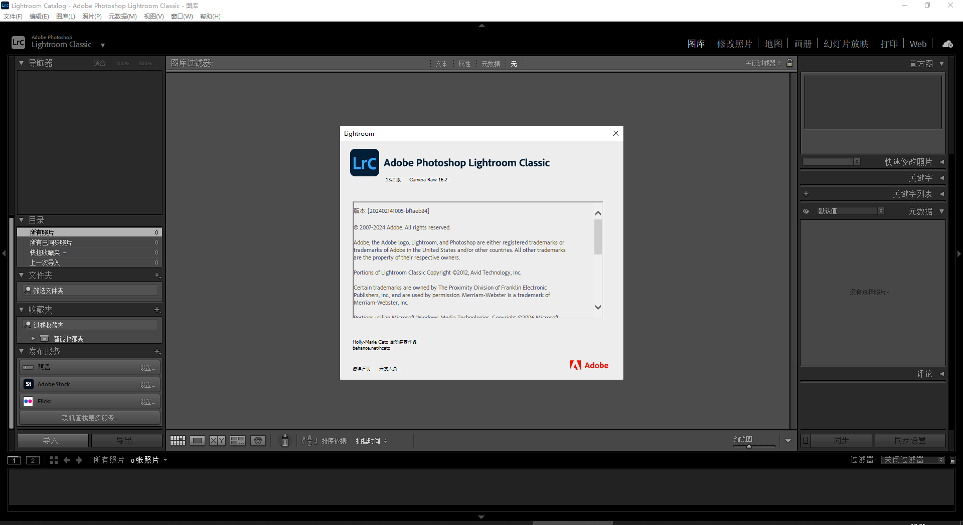This screenshot has width=963, height=525.
Task: Click the filter lock icon in the filter bar
Action: pyautogui.click(x=789, y=63)
